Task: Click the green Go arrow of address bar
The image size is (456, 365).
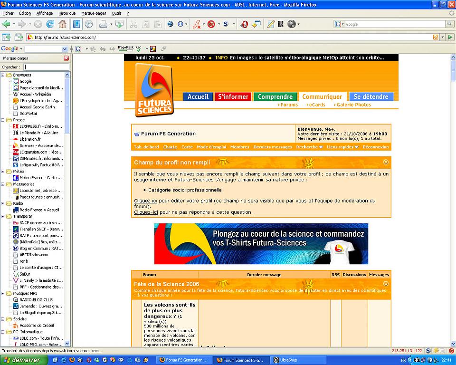Action: click(x=450, y=37)
